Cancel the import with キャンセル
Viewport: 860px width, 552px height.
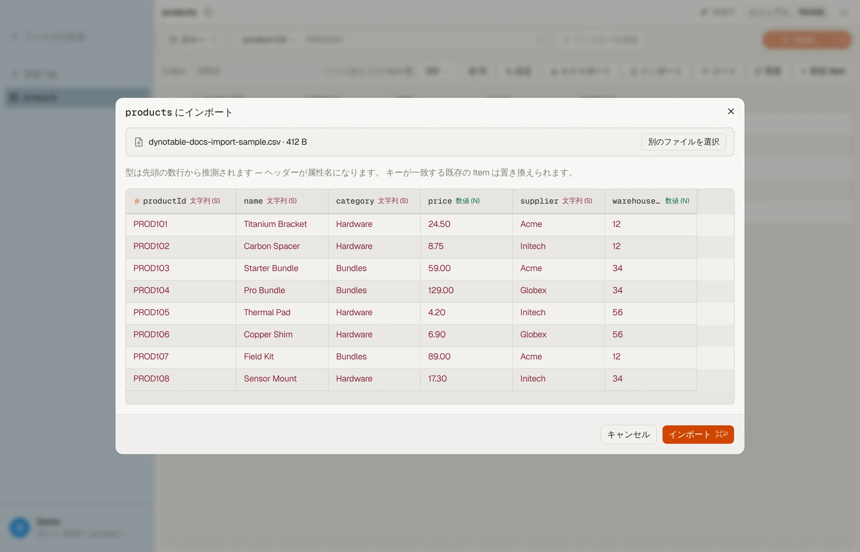[x=628, y=435]
